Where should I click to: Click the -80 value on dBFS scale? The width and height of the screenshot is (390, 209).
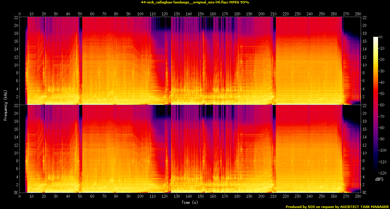pos(381,128)
